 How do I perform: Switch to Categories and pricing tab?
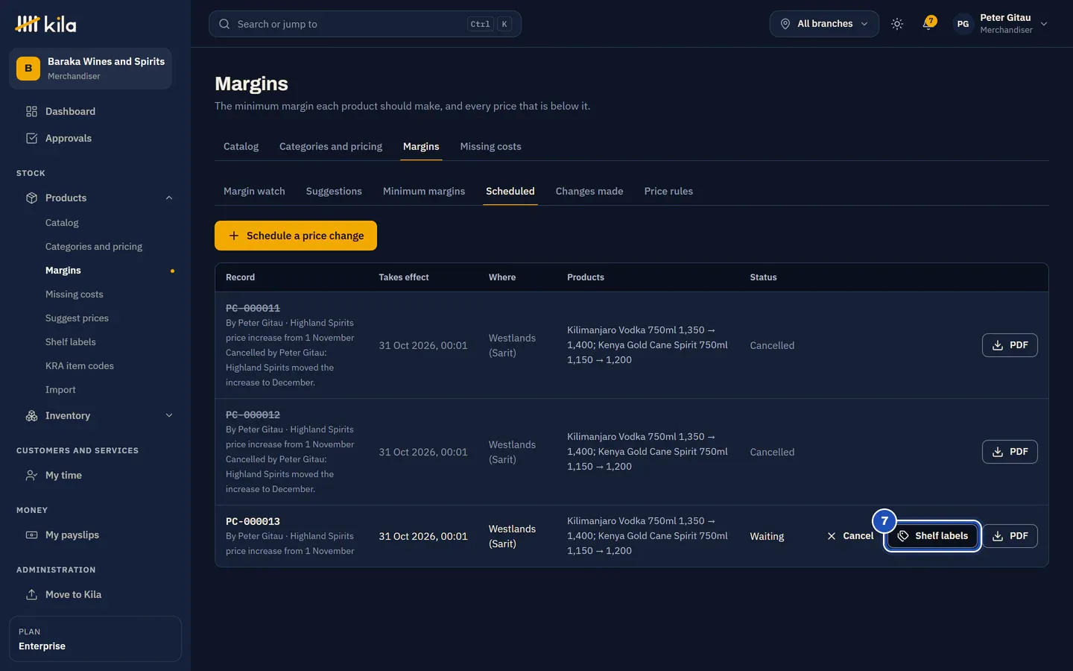331,147
